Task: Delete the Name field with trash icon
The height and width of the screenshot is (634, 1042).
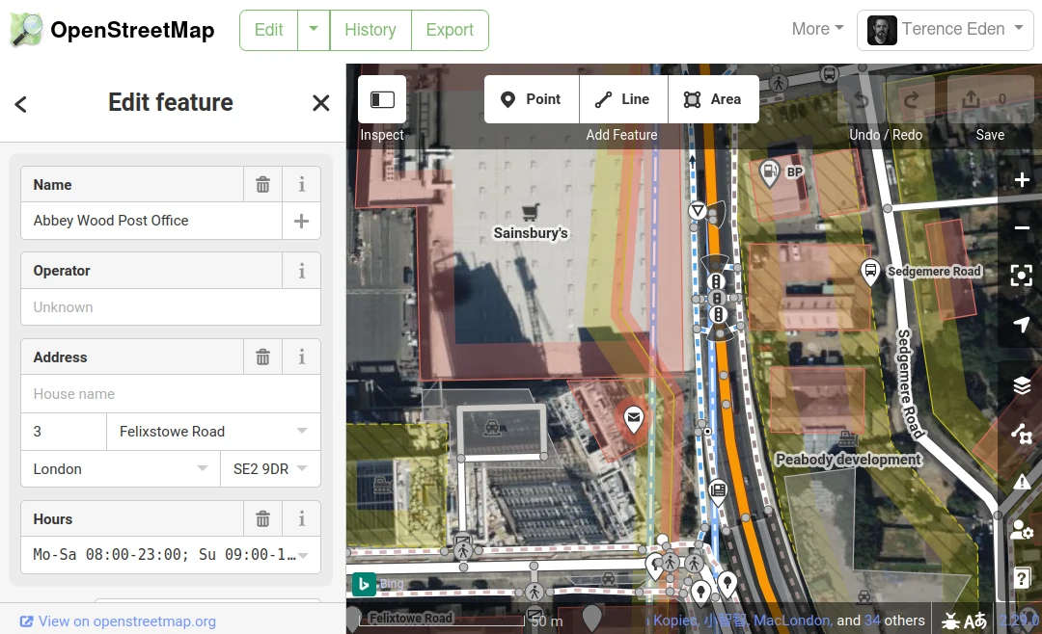Action: point(263,185)
